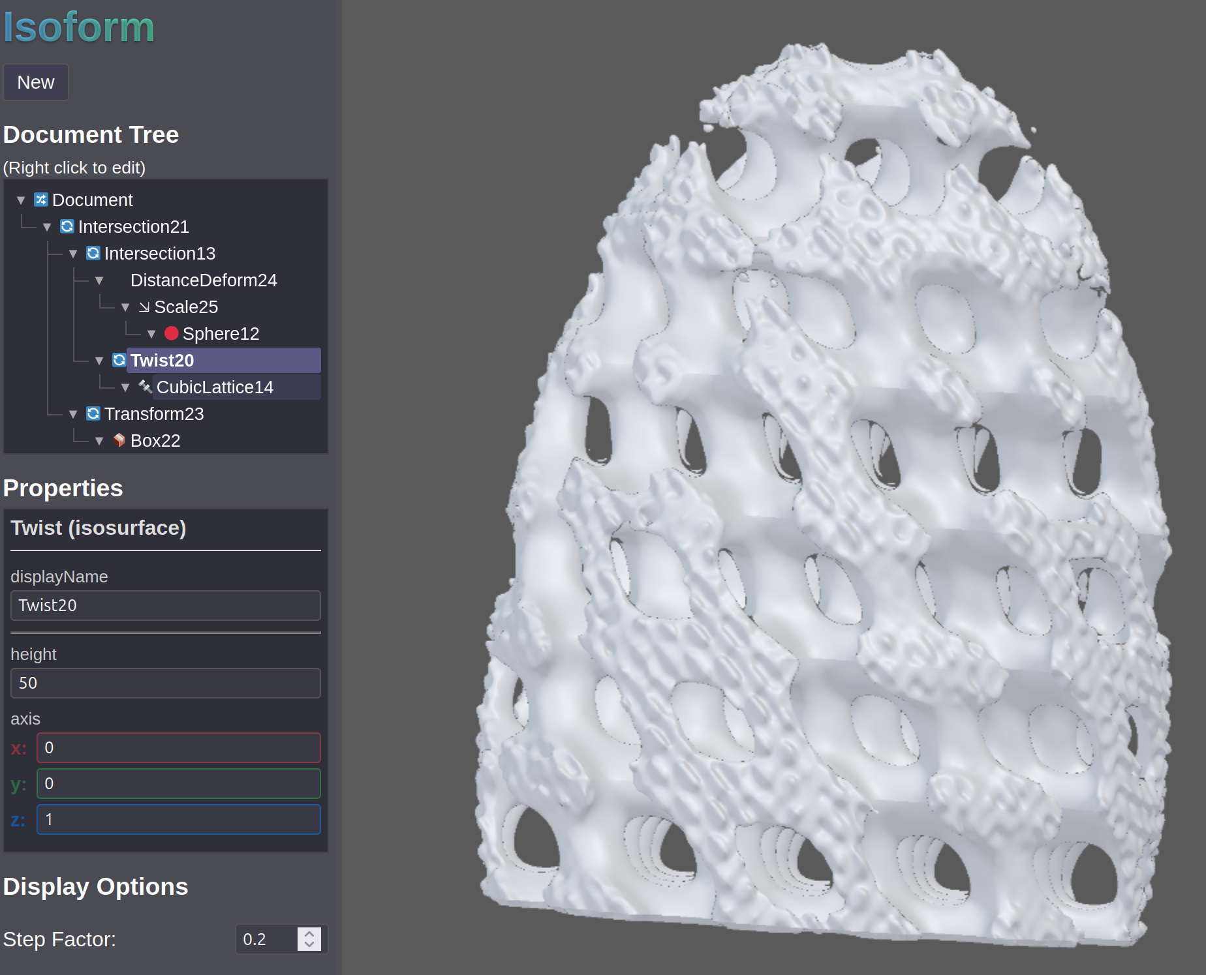The image size is (1206, 975).
Task: Increase Step Factor with the up arrow
Action: pos(309,933)
